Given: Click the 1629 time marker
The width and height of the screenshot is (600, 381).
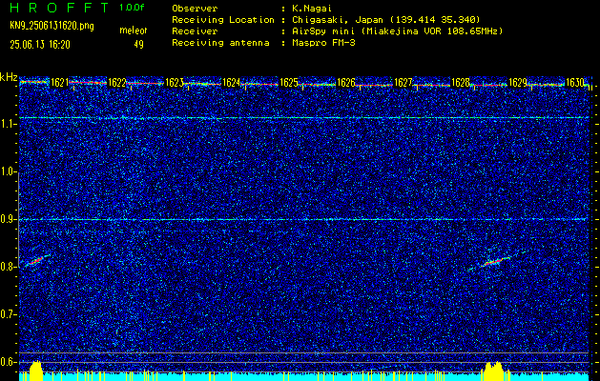Looking at the screenshot, I should click(517, 83).
